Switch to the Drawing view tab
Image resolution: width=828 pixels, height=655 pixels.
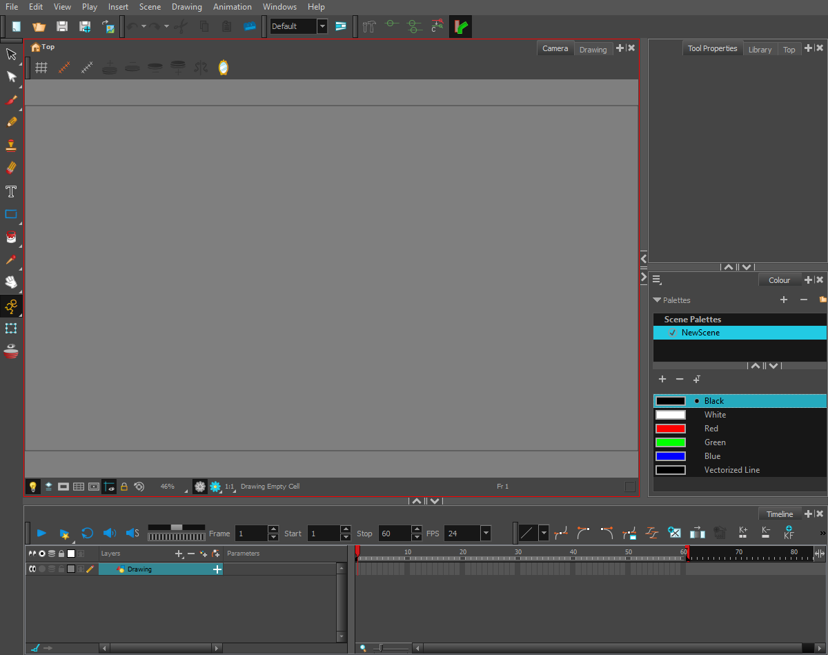(593, 49)
